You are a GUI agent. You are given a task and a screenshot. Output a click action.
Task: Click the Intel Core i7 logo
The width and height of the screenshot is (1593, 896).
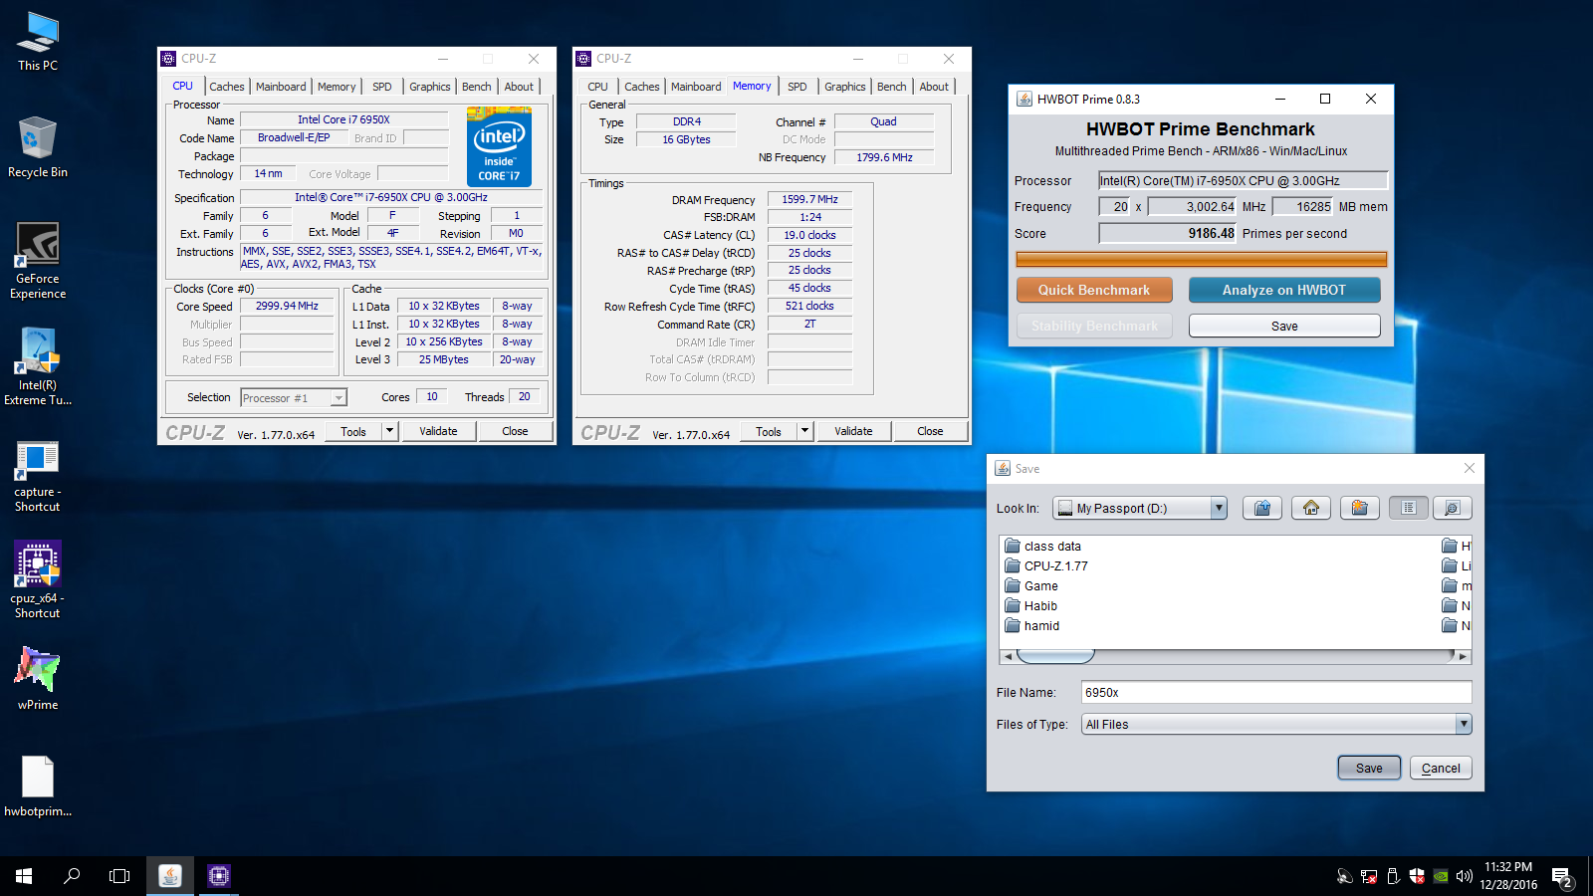[499, 146]
